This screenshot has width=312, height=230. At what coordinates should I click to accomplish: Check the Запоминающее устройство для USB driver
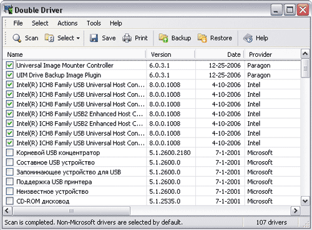click(x=9, y=172)
